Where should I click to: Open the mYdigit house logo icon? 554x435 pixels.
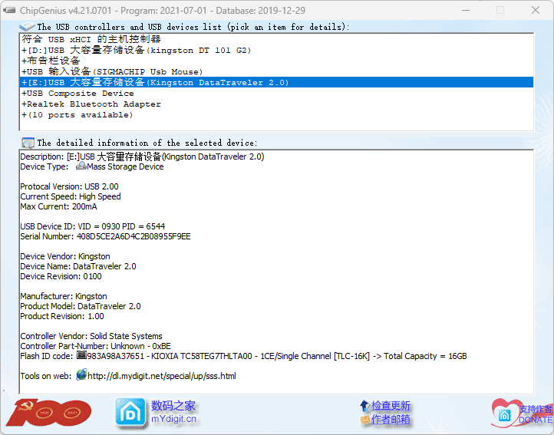click(x=130, y=413)
